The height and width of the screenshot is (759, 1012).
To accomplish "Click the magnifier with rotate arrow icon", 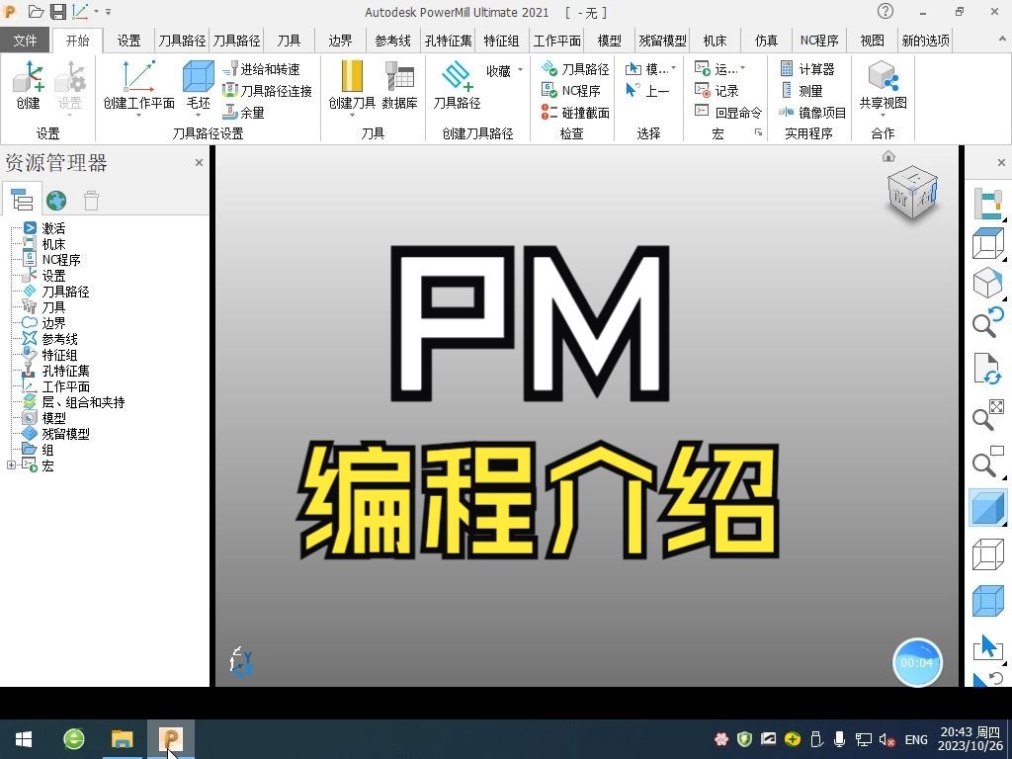I will 988,322.
